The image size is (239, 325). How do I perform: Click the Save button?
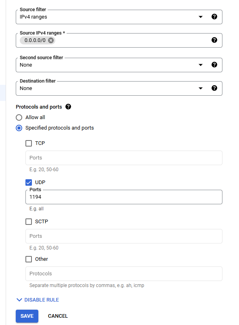pos(27,316)
